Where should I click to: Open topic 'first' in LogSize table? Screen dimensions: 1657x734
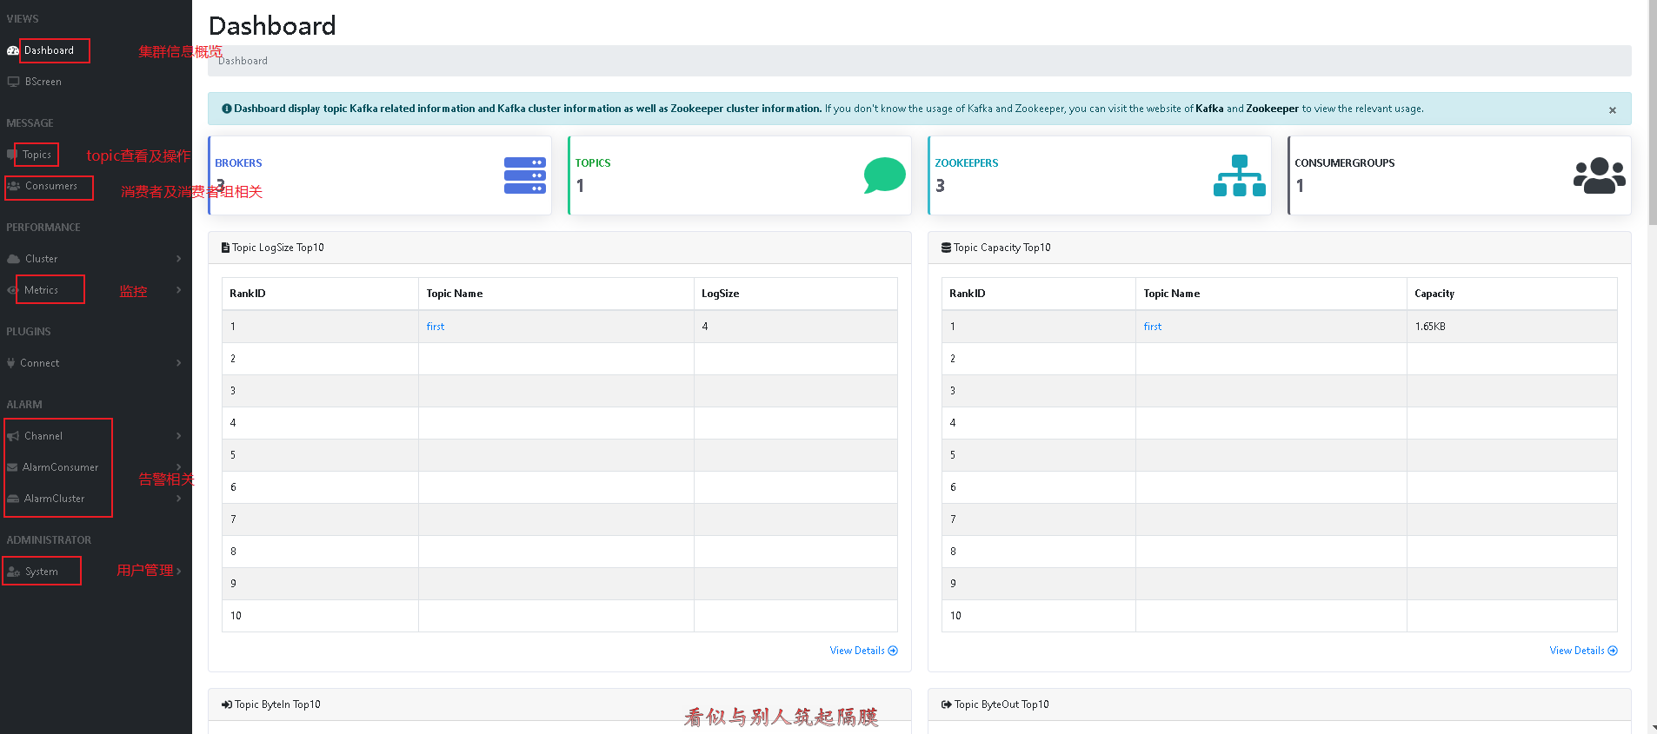coord(436,327)
